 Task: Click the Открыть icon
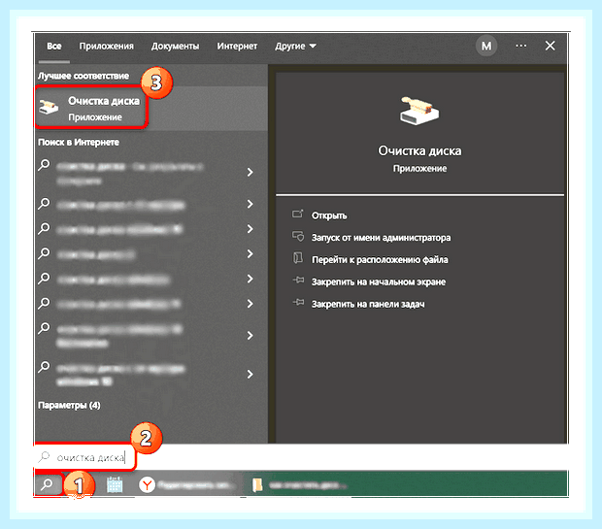(298, 214)
